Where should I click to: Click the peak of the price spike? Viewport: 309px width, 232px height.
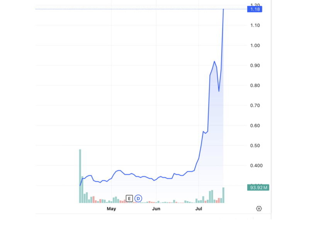point(223,9)
